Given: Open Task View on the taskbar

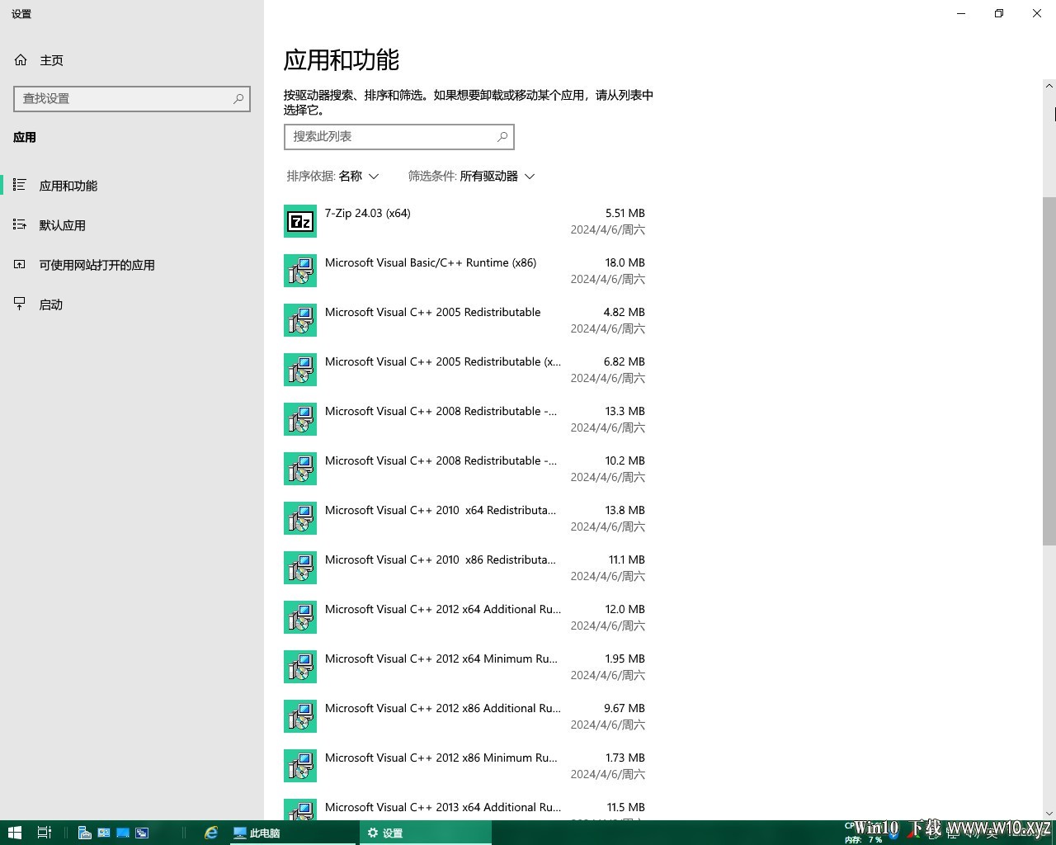Looking at the screenshot, I should pos(45,833).
